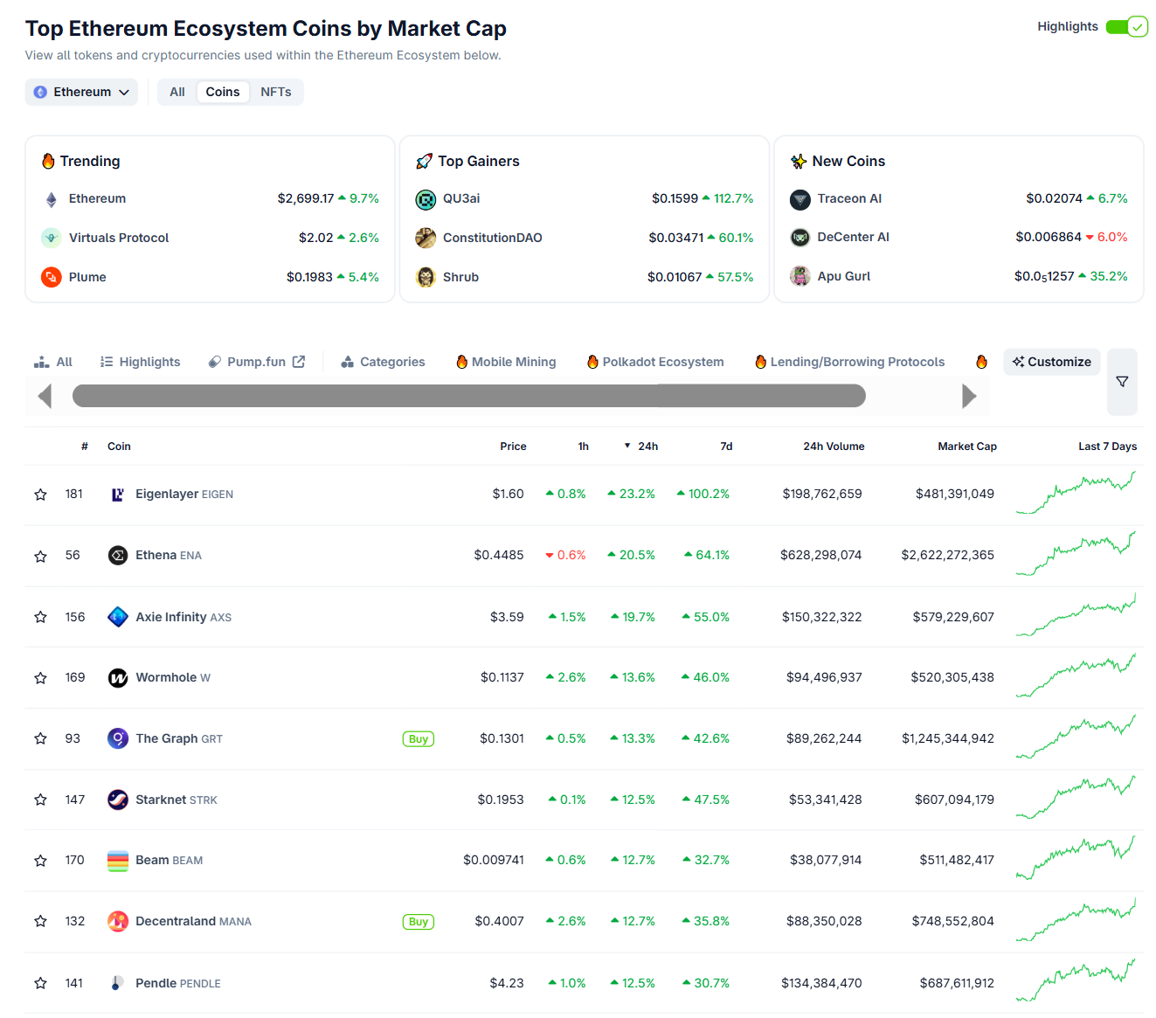The height and width of the screenshot is (1018, 1156).
Task: Click the Traceon AI logo icon
Action: point(800,199)
